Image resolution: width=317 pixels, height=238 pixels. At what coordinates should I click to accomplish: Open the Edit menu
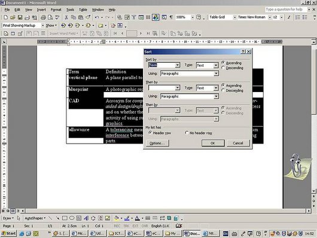tap(17, 10)
